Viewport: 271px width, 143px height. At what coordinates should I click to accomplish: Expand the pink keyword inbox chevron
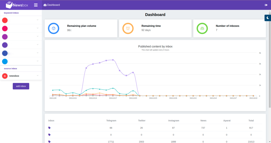pos(37,28)
